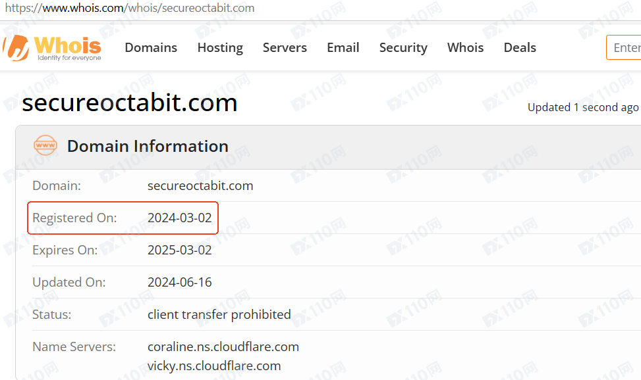The height and width of the screenshot is (380, 641).
Task: Click the client transfer prohibited status
Action: pyautogui.click(x=219, y=315)
